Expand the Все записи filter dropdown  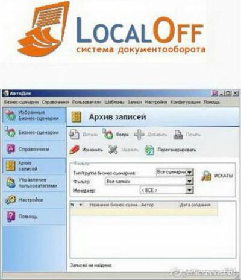(x=189, y=182)
